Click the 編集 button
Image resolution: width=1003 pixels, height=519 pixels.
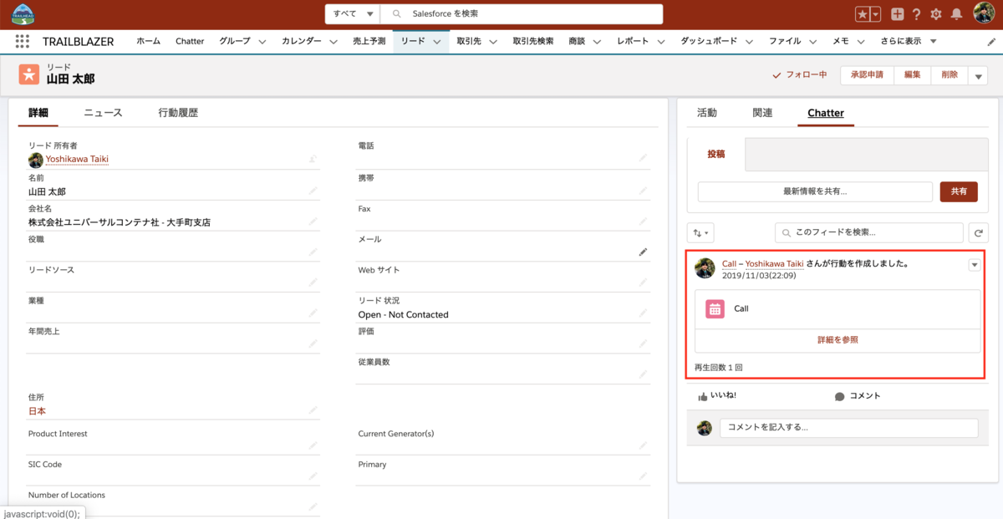[x=912, y=75]
